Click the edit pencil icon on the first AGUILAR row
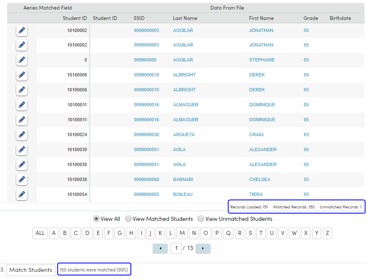This screenshot has height=279, width=367. pos(22,30)
